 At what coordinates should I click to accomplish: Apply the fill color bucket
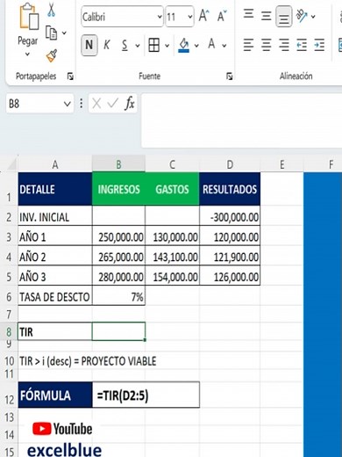(x=184, y=46)
